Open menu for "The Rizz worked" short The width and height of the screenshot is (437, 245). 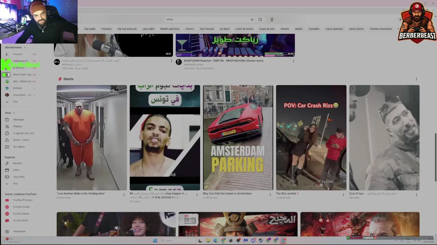pyautogui.click(x=343, y=195)
